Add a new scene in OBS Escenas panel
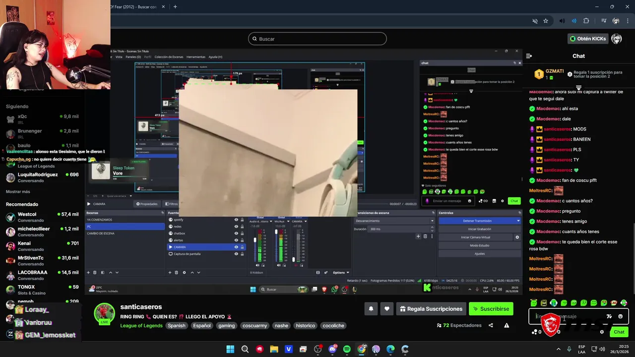 click(x=88, y=272)
